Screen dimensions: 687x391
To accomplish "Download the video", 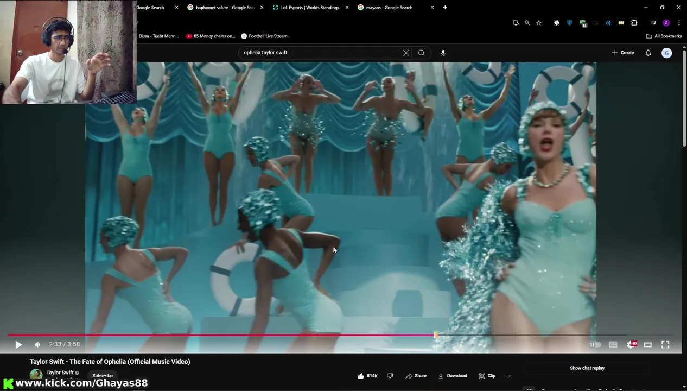I will [453, 376].
